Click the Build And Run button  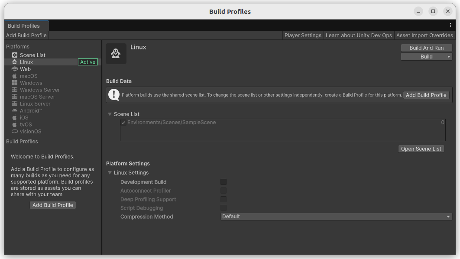point(427,48)
